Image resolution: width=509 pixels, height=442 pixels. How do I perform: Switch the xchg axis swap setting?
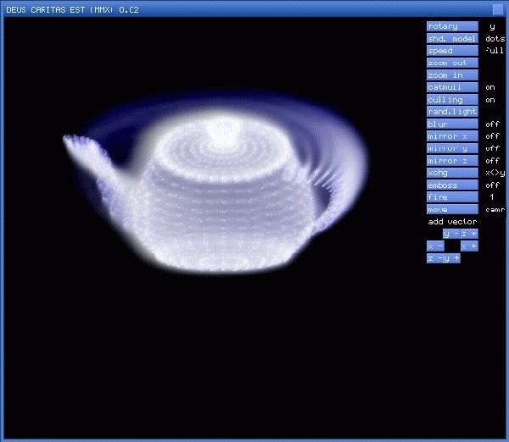451,173
